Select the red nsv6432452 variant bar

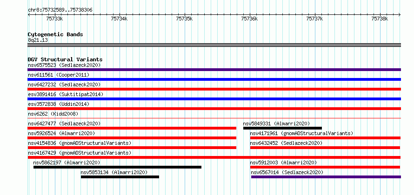coord(325,148)
